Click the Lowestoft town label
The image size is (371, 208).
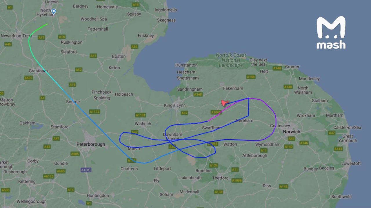(351, 163)
